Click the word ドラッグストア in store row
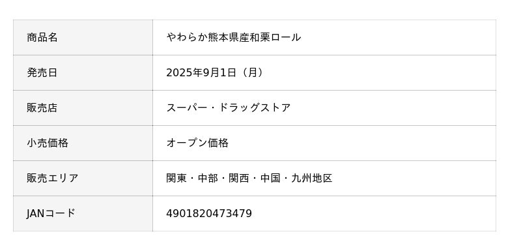The width and height of the screenshot is (521, 251). coord(255,108)
